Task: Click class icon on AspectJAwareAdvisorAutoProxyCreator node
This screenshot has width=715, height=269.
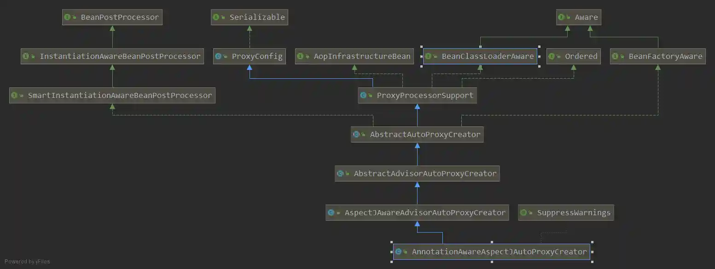Action: pos(331,213)
